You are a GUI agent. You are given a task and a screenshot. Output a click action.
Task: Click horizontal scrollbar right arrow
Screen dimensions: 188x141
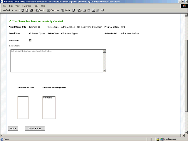coord(183,135)
